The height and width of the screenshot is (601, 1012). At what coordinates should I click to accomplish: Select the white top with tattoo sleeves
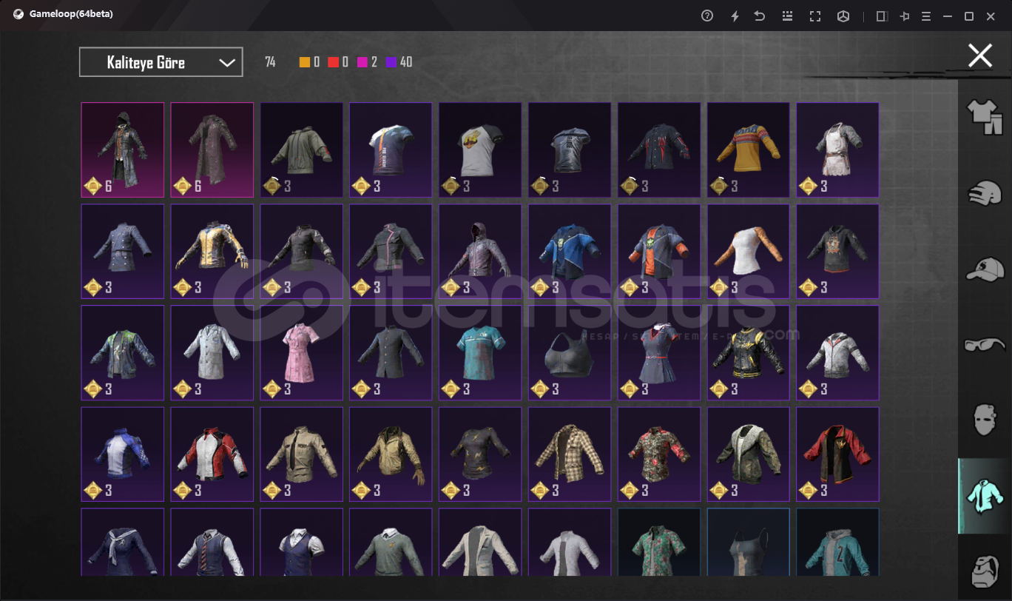pos(749,252)
